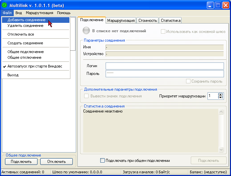Click Шлюз по умолчанию: 0.0.0.0 status

(x=77, y=172)
